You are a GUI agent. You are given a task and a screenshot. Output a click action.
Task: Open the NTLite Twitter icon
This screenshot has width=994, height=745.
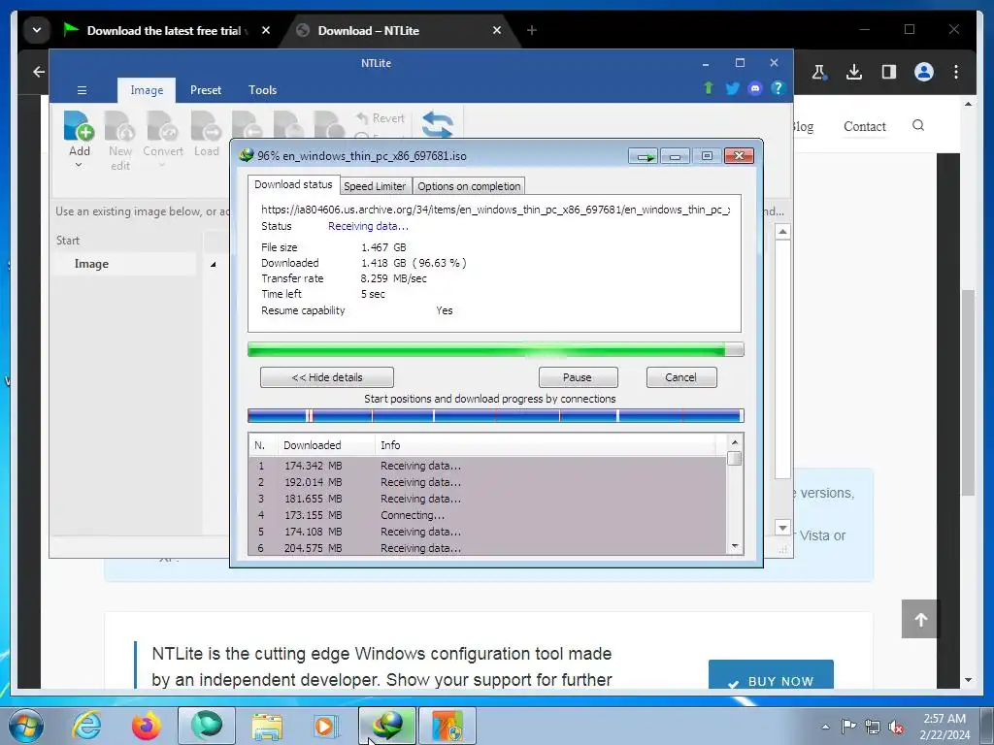(732, 88)
